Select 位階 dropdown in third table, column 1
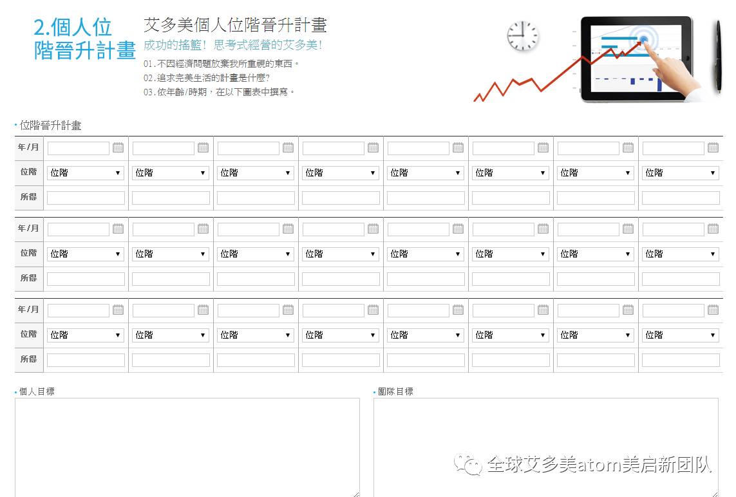The height and width of the screenshot is (497, 736). tap(86, 335)
